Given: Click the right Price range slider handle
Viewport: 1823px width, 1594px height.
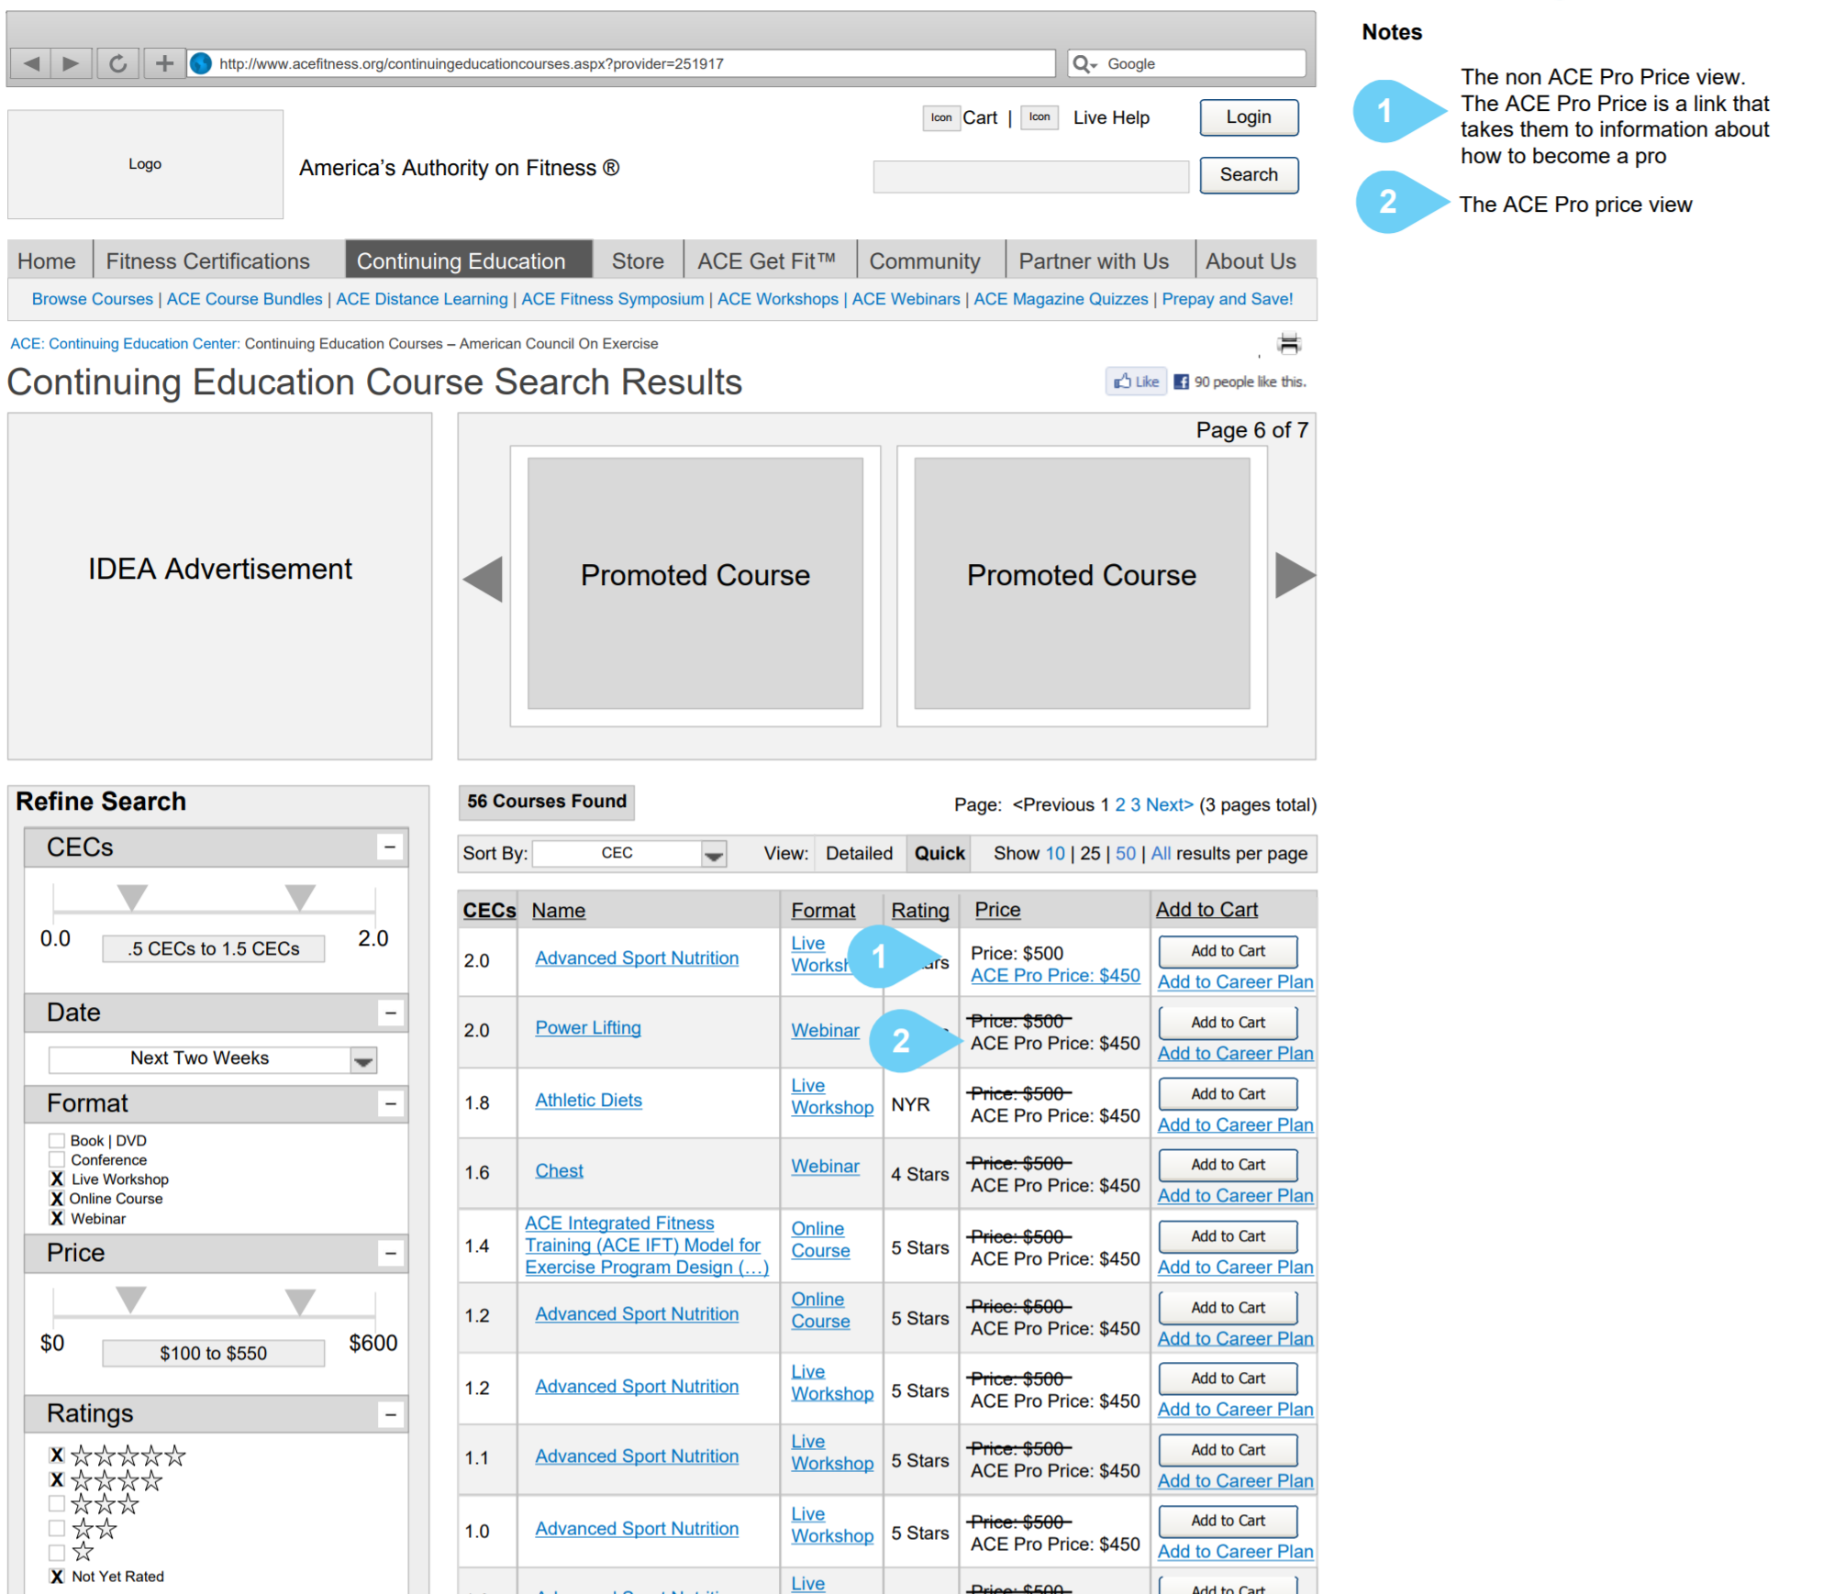Looking at the screenshot, I should coord(300,1301).
